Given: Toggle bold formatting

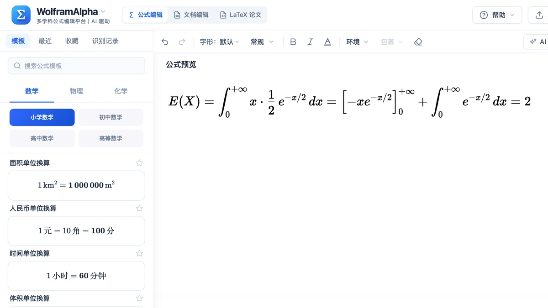Looking at the screenshot, I should pyautogui.click(x=293, y=42).
